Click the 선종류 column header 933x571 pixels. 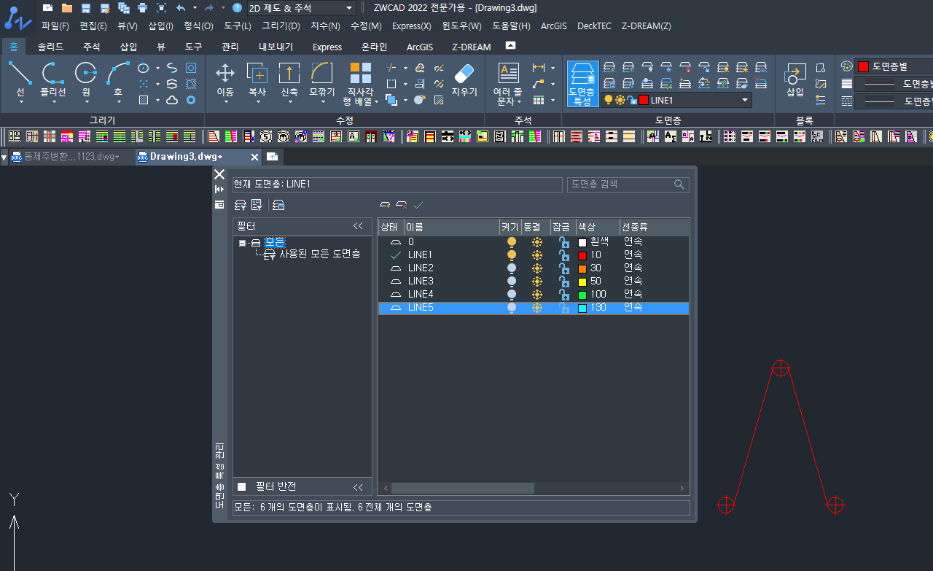pos(653,227)
